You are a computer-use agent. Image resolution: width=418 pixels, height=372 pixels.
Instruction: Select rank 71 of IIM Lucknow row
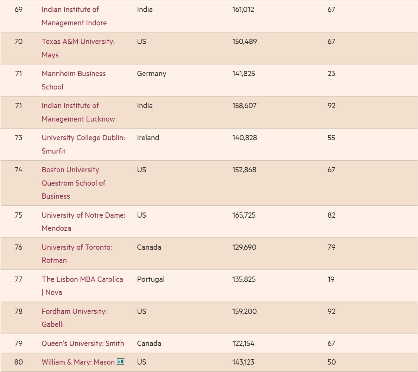tap(18, 106)
